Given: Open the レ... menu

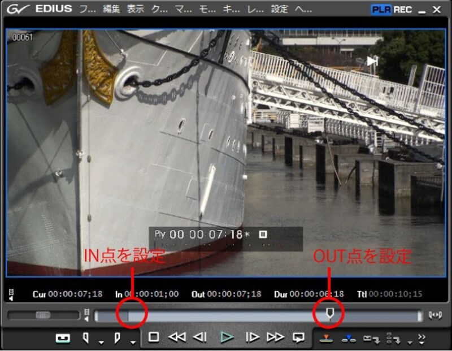Looking at the screenshot, I should click(x=255, y=9).
